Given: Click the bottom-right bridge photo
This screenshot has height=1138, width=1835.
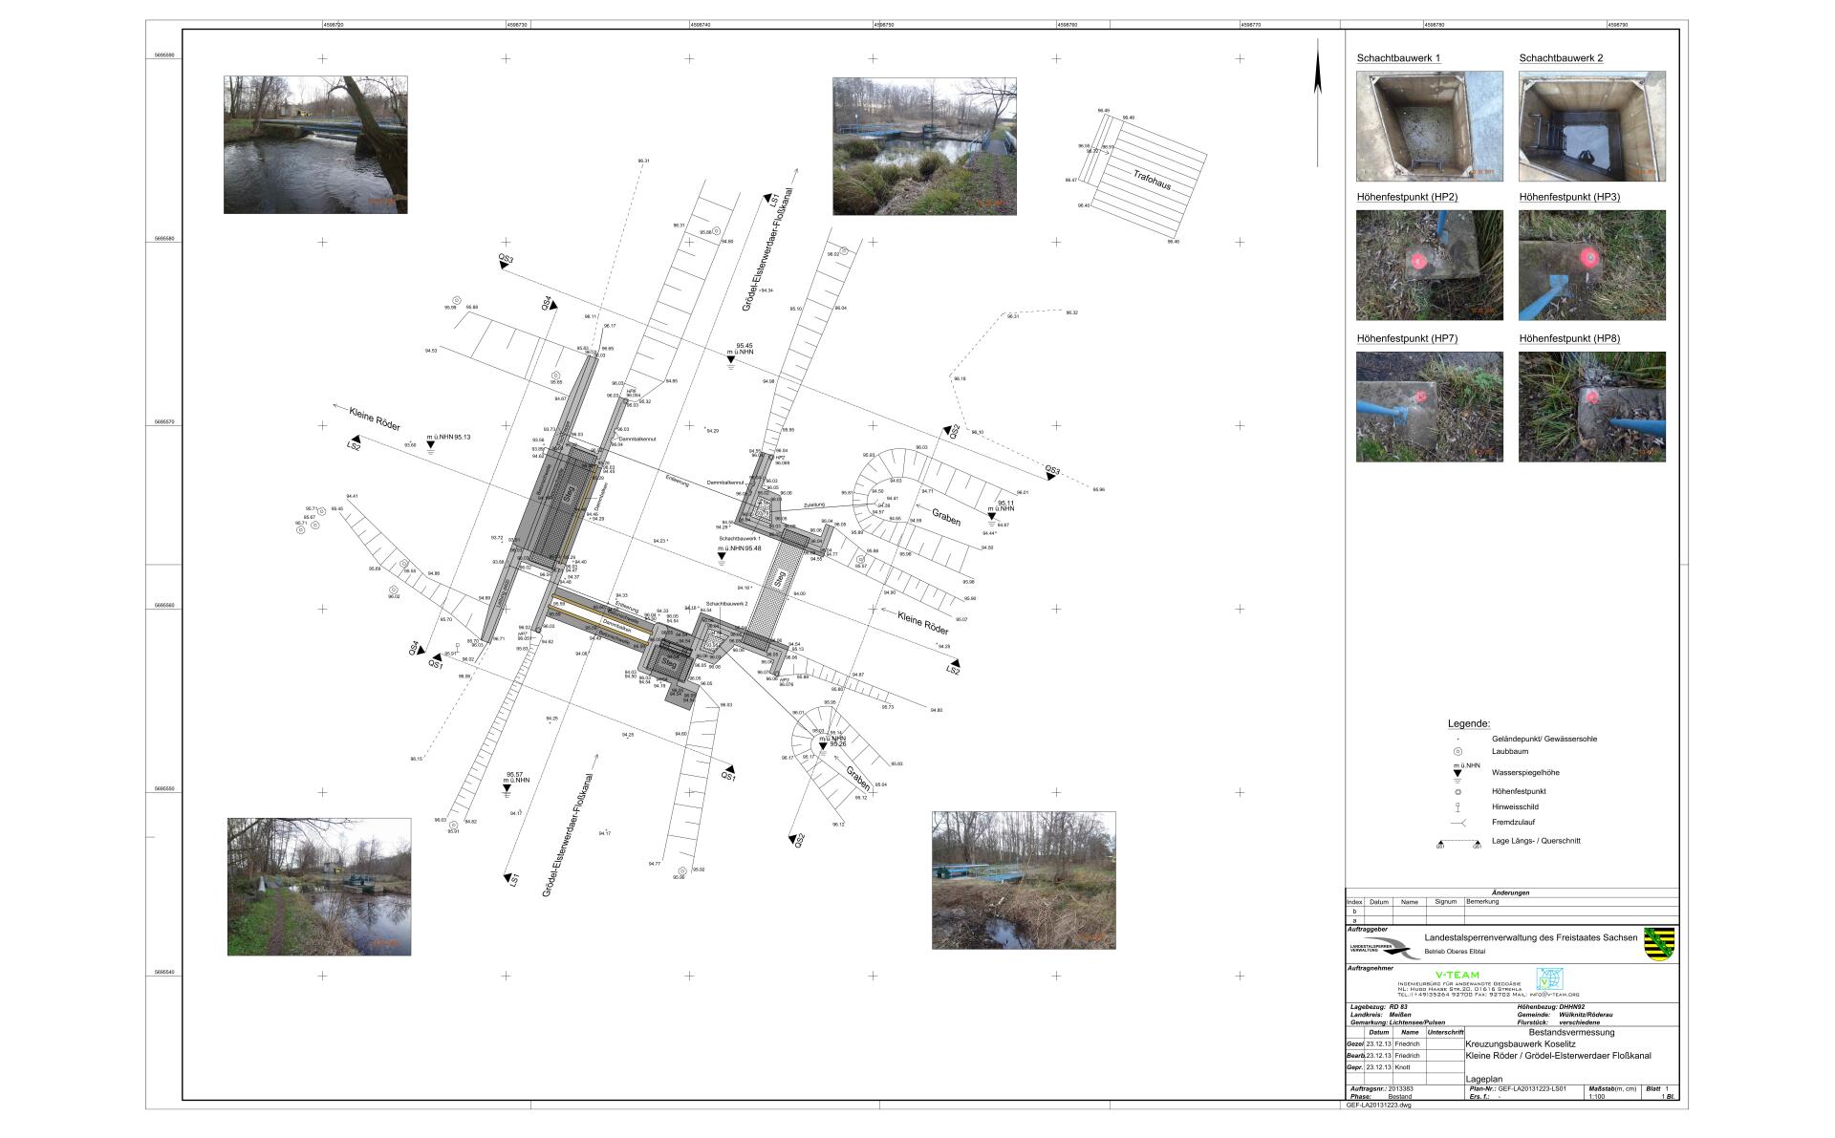Looking at the screenshot, I should point(1024,880).
